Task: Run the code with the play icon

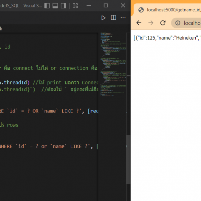Action: click(x=104, y=18)
